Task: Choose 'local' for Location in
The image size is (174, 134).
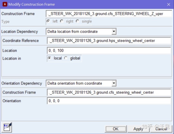Action: (49, 58)
